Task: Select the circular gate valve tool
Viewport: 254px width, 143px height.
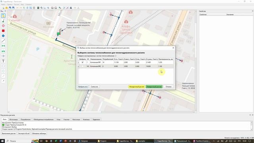Action: pyautogui.click(x=3, y=56)
